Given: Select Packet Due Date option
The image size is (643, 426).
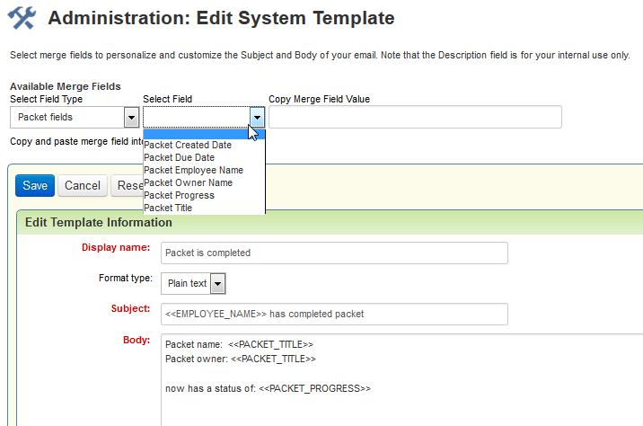Looking at the screenshot, I should click(x=180, y=157).
